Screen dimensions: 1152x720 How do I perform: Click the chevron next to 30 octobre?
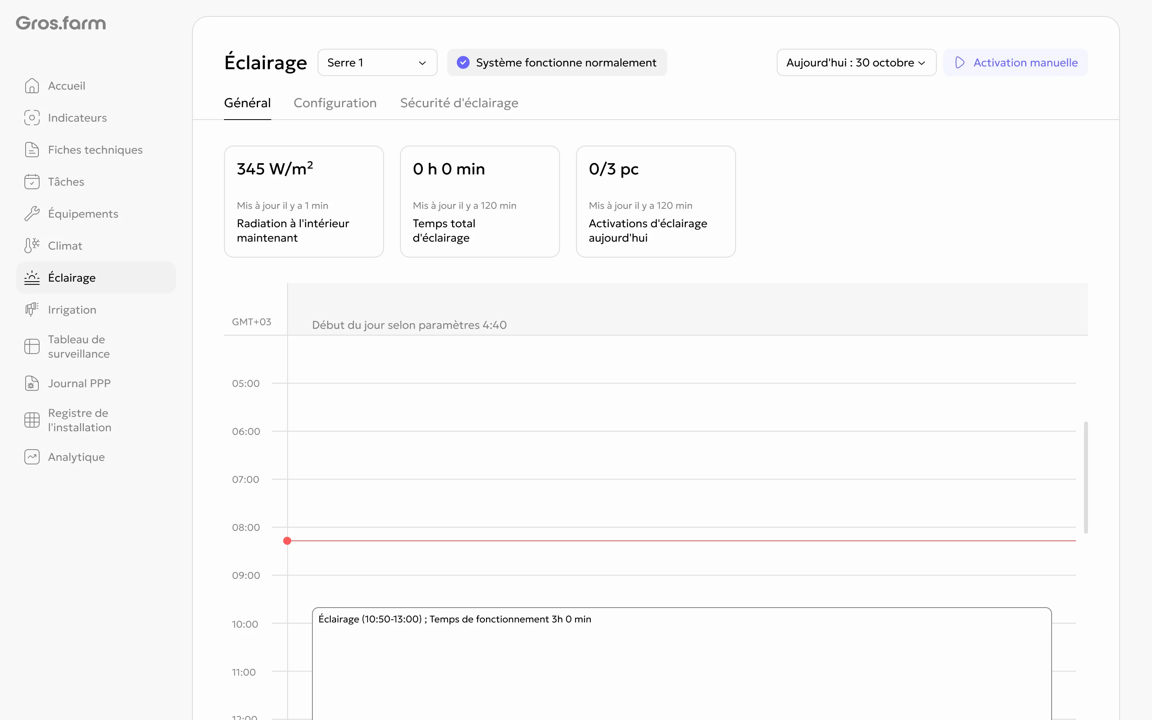point(922,63)
